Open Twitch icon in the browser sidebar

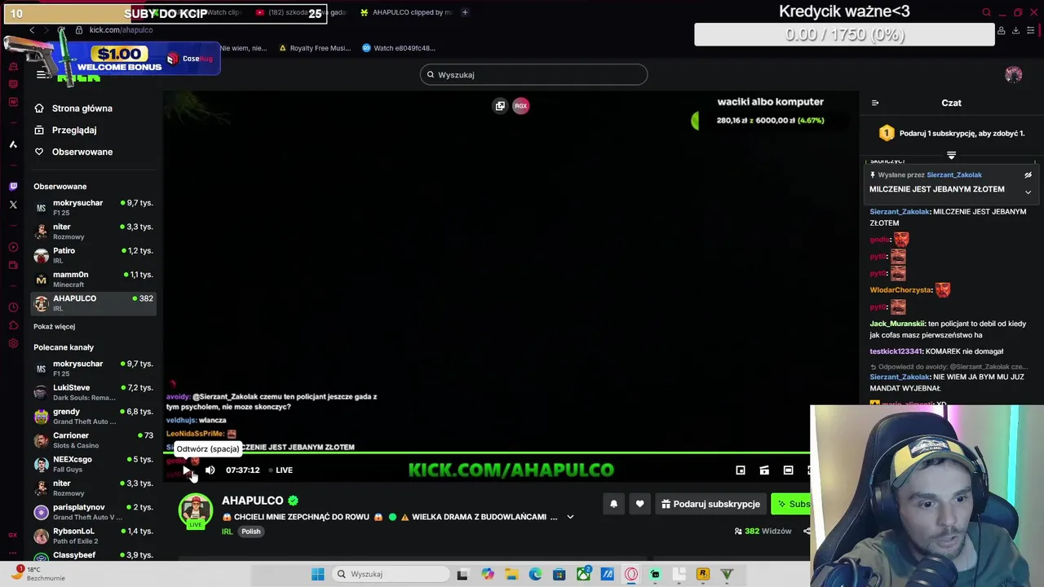click(13, 187)
